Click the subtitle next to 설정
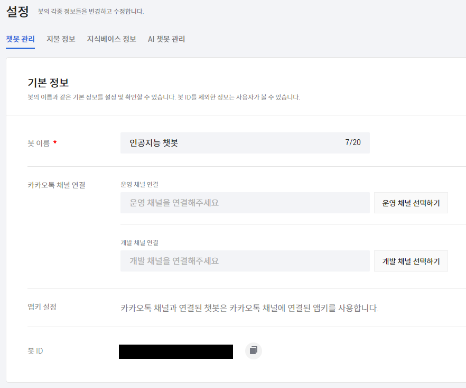Image resolution: width=466 pixels, height=388 pixels. 91,11
